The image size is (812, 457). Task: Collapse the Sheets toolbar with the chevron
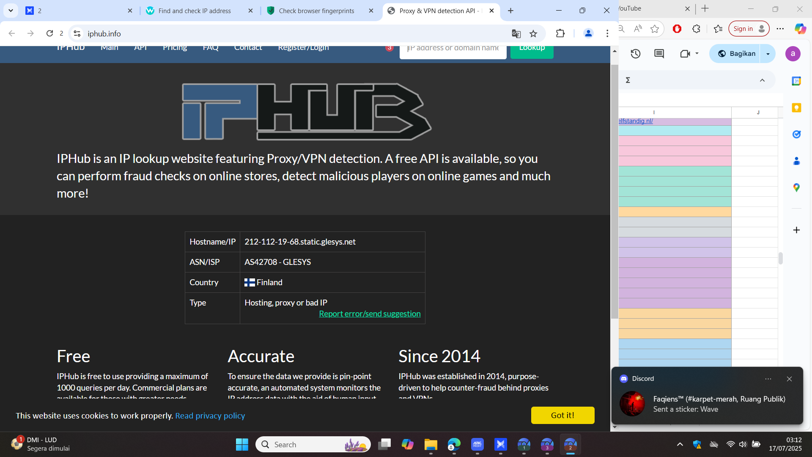point(762,80)
